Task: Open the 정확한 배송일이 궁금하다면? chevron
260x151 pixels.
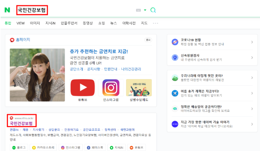Action: 252,108
